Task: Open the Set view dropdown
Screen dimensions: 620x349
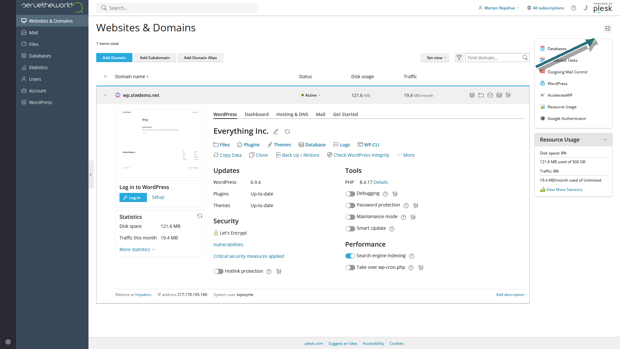Action: tap(435, 58)
